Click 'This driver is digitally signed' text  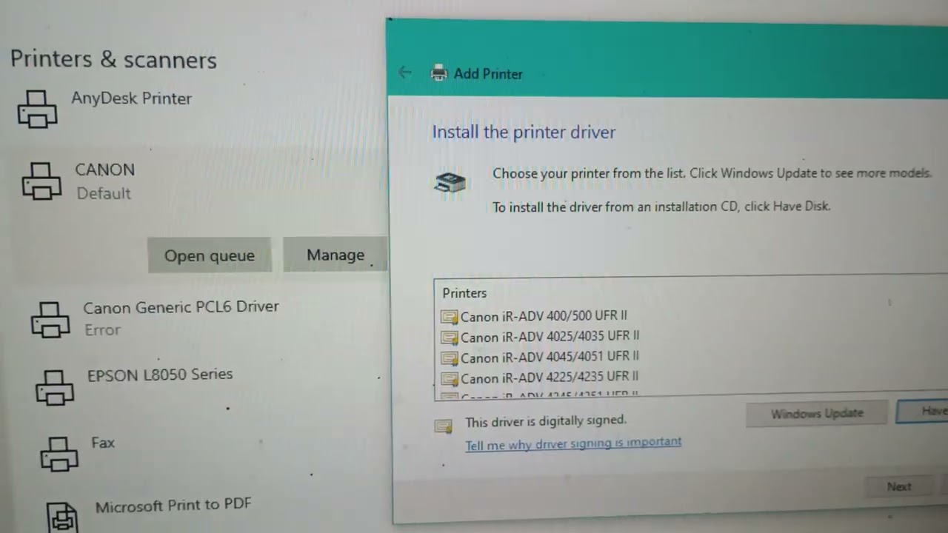546,421
